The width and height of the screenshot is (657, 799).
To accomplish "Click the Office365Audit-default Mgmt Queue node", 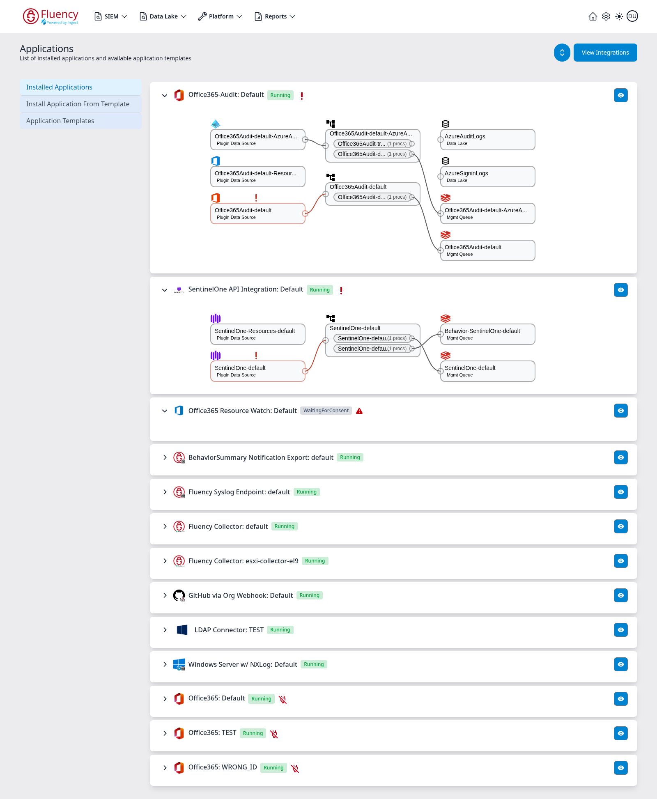I will coord(488,250).
